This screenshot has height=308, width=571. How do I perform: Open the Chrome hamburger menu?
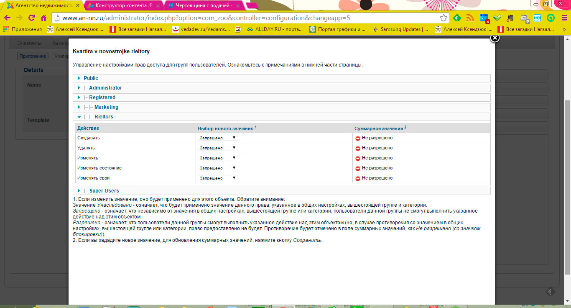[x=564, y=18]
